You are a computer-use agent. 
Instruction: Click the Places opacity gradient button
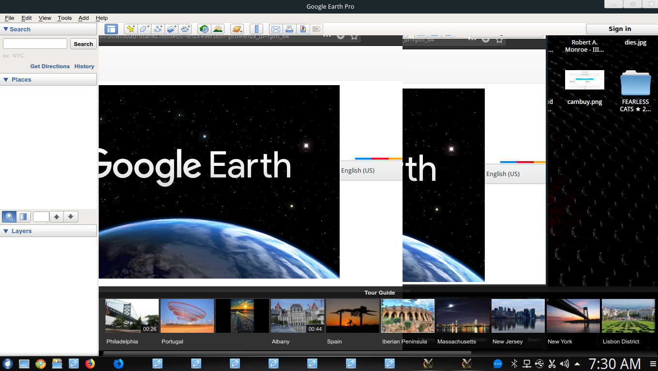tap(23, 217)
